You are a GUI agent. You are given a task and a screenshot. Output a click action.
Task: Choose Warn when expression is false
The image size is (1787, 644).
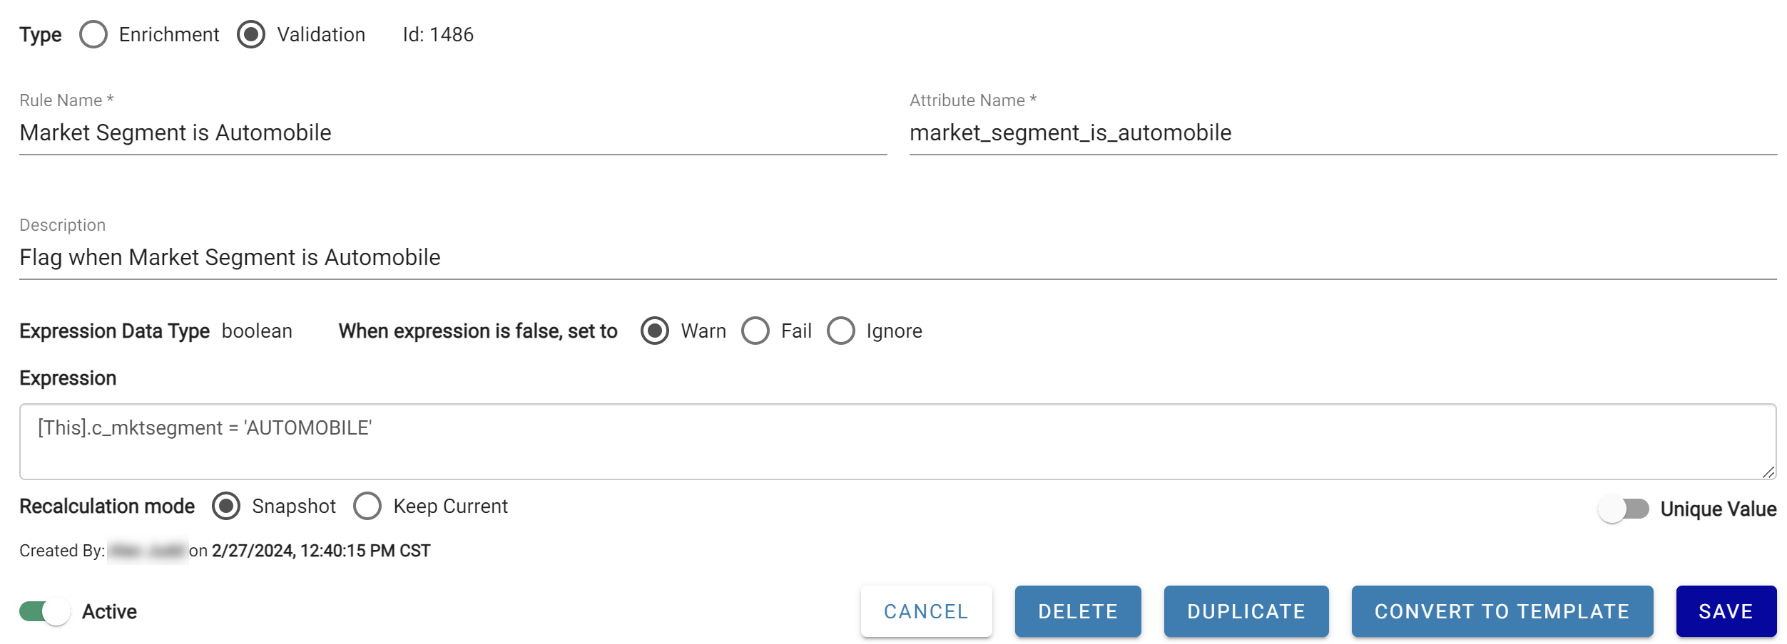click(655, 331)
